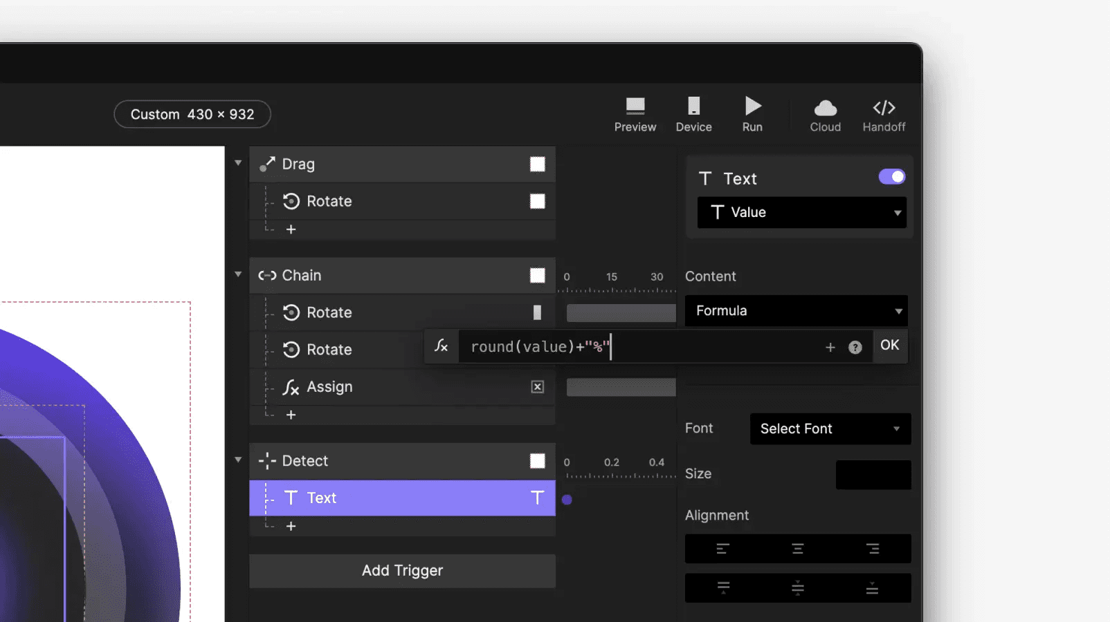The image size is (1110, 622).
Task: Align text right
Action: [873, 549]
